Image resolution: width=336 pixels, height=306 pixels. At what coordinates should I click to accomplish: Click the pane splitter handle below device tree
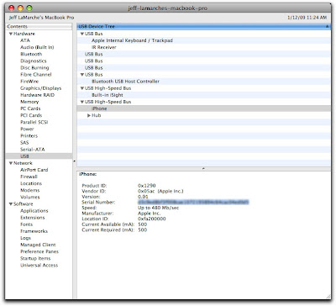(x=203, y=169)
